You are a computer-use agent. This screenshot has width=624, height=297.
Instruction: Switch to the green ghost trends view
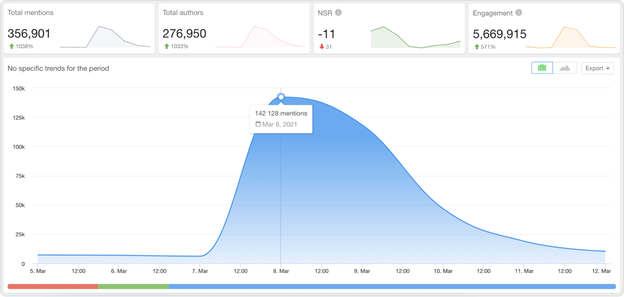[x=542, y=68]
